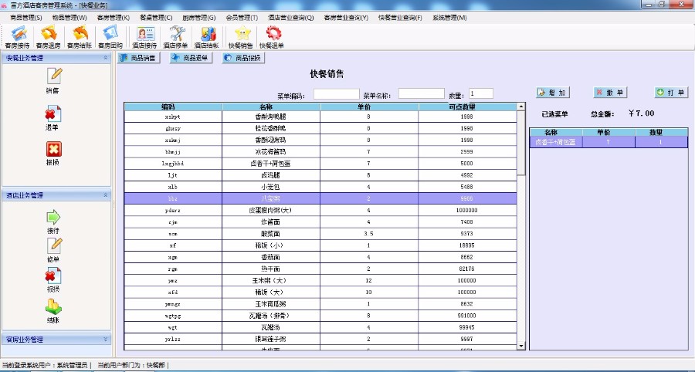The height and width of the screenshot is (372, 695).
Task: Open 销售 in the 快餐业务管理 panel
Action: pyautogui.click(x=53, y=81)
